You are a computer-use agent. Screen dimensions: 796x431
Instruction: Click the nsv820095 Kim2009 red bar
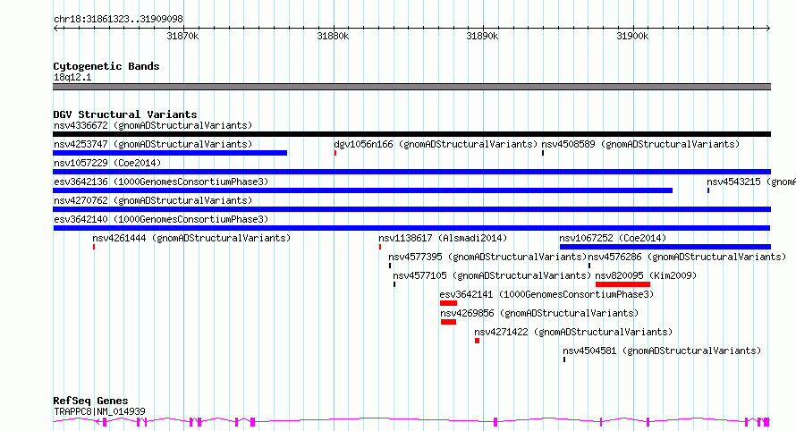tap(622, 284)
